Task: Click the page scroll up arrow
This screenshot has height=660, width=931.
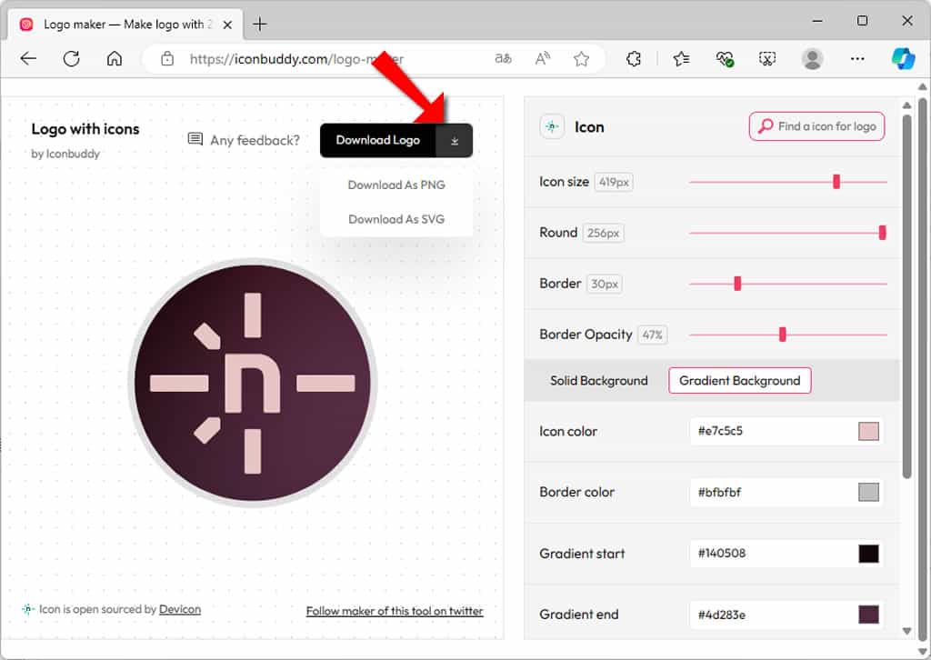Action: click(922, 86)
